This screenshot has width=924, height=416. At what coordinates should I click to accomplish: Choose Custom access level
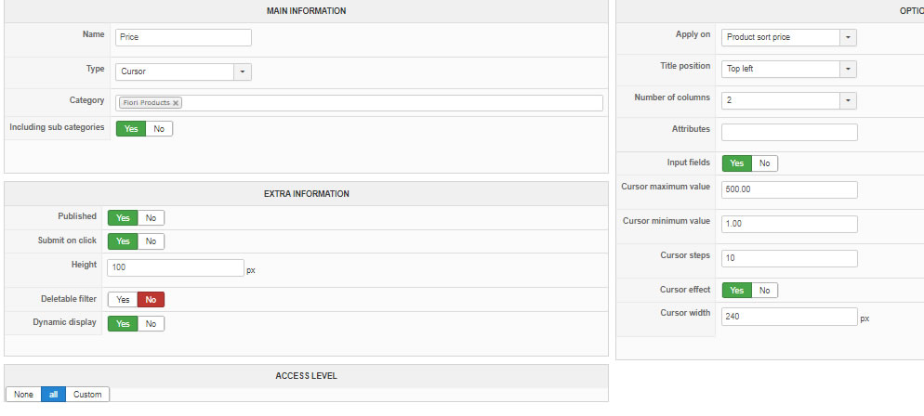[x=88, y=395]
